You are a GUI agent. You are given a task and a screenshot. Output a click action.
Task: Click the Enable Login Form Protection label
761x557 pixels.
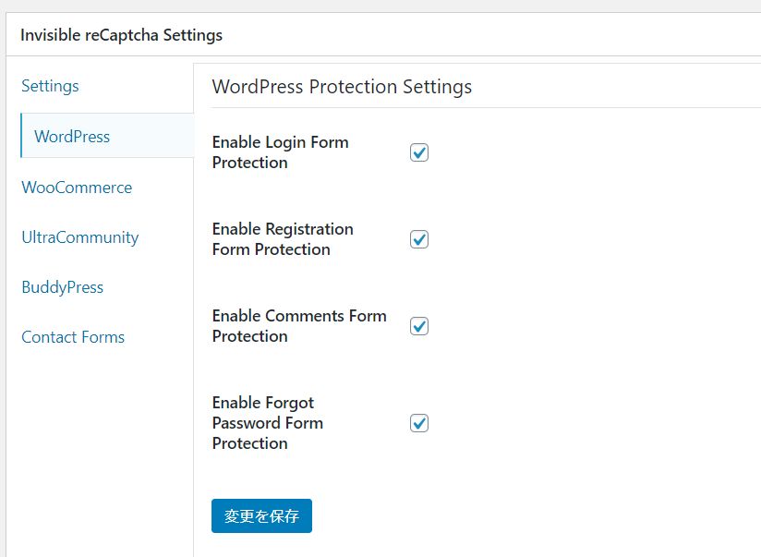pyautogui.click(x=280, y=152)
